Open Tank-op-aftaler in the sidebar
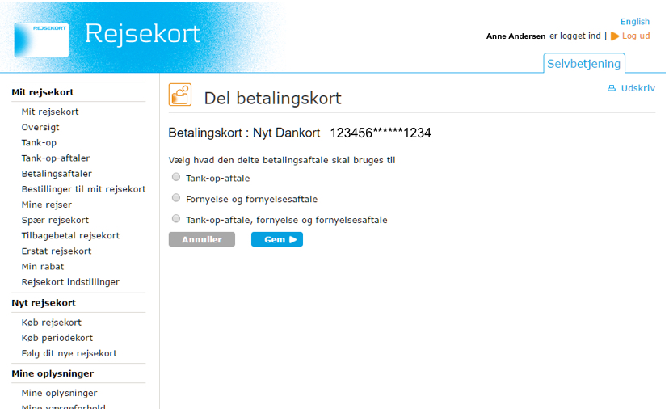669x409 pixels. pyautogui.click(x=56, y=158)
